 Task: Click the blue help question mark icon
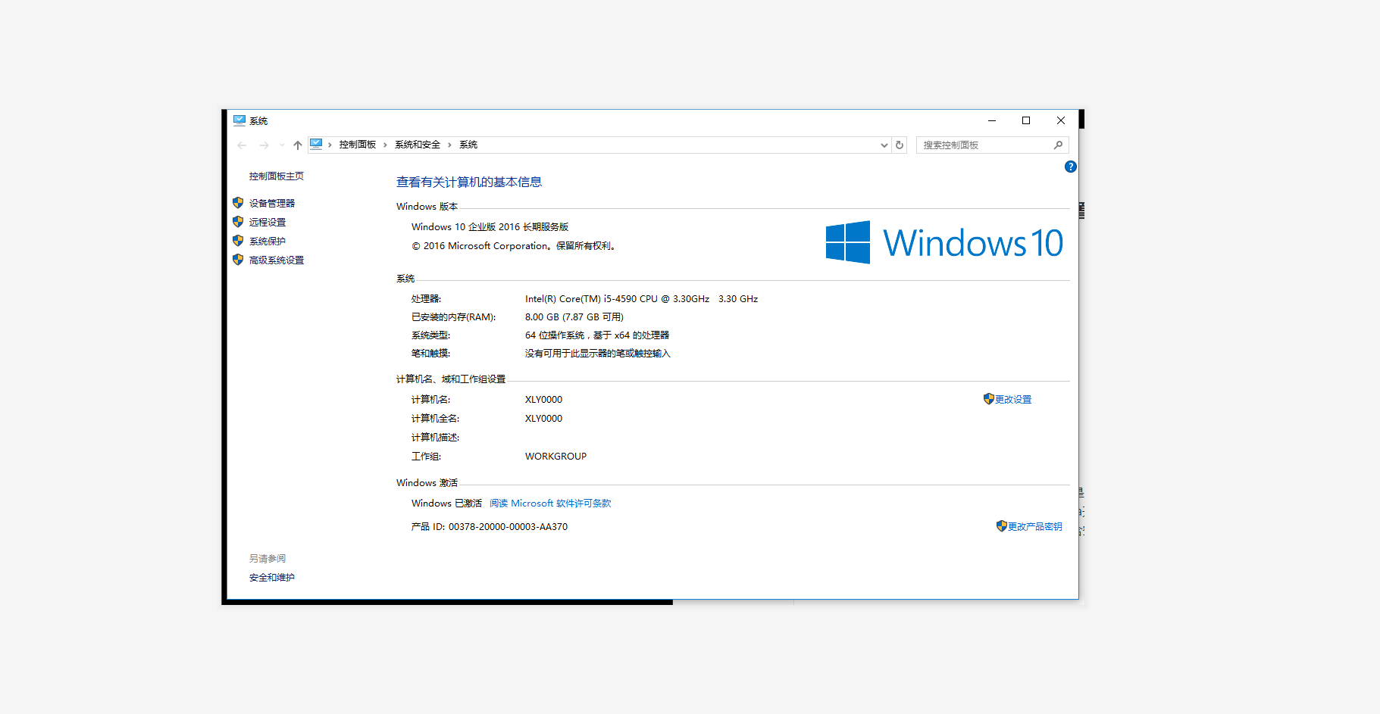click(x=1070, y=167)
